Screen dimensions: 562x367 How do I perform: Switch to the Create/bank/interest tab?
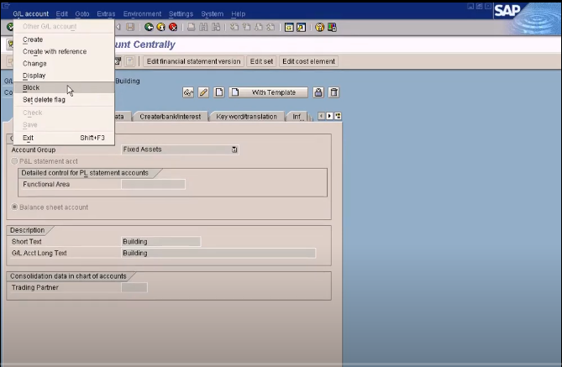tap(171, 117)
